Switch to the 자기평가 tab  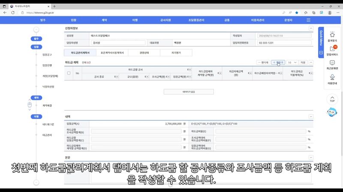tap(176, 52)
